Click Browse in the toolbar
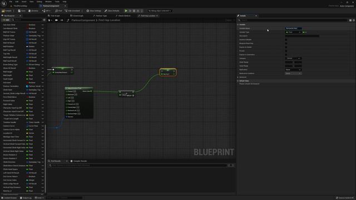The image size is (356, 200). pos(33,11)
